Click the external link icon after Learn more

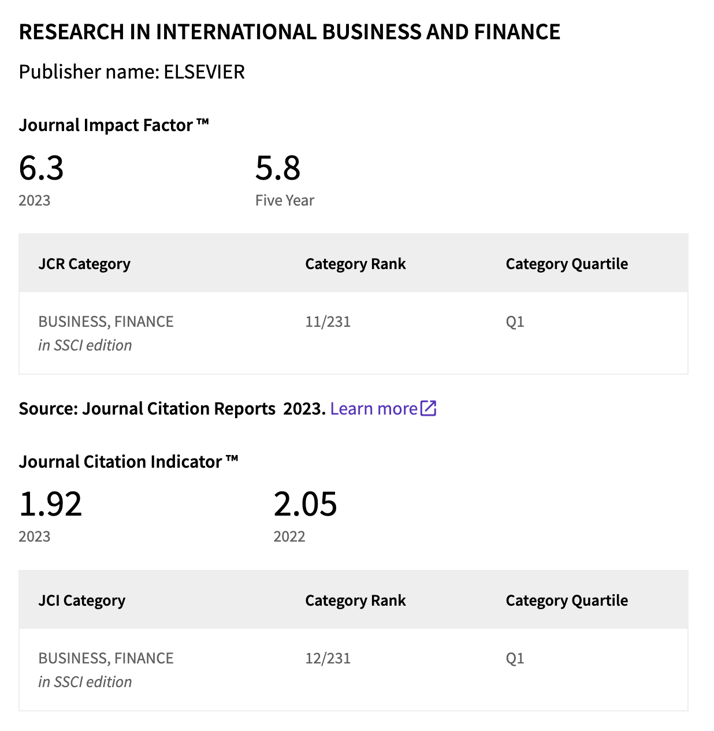(428, 408)
